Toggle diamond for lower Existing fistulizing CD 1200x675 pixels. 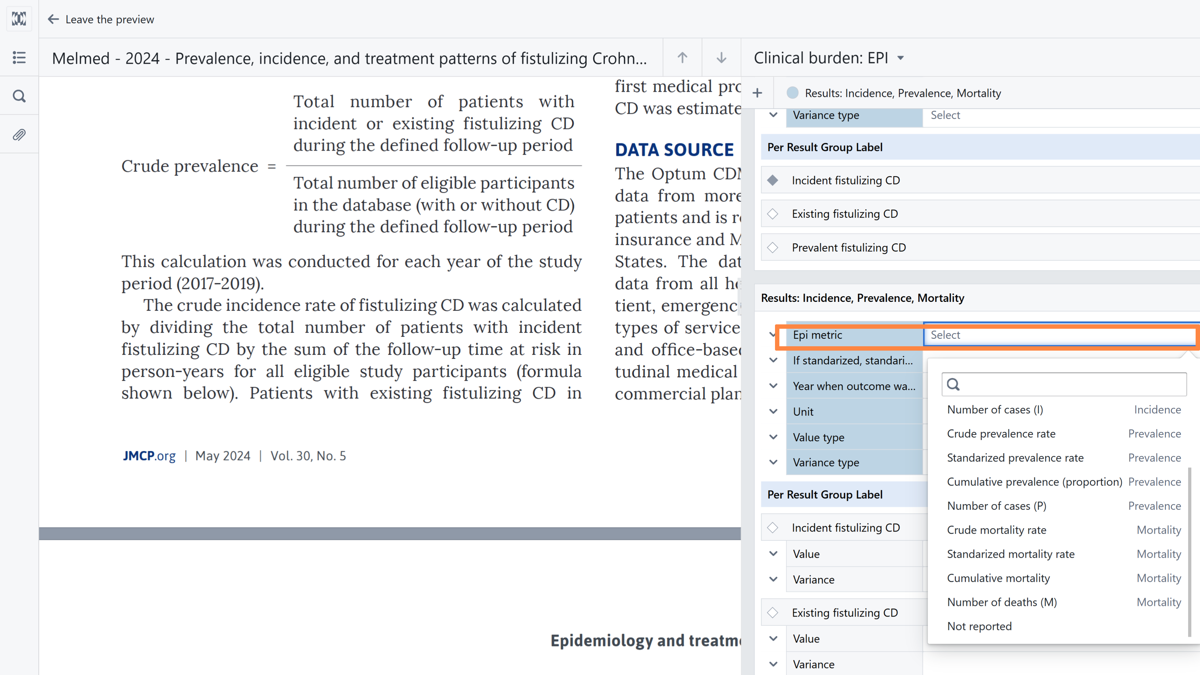point(773,612)
